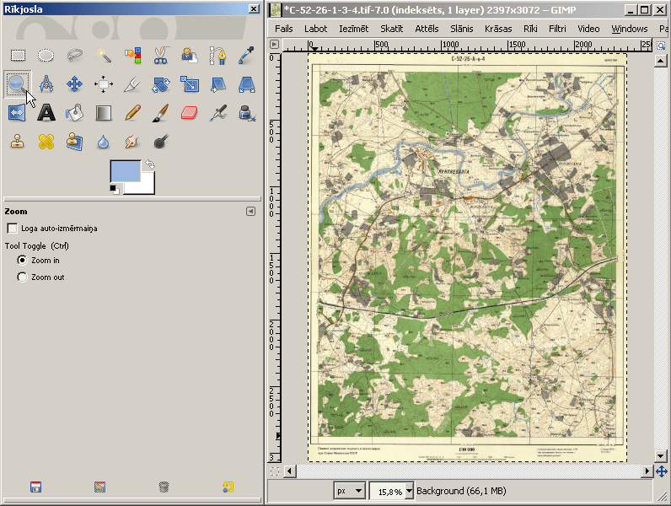Open the Filtri menu
The height and width of the screenshot is (506, 671).
557,29
